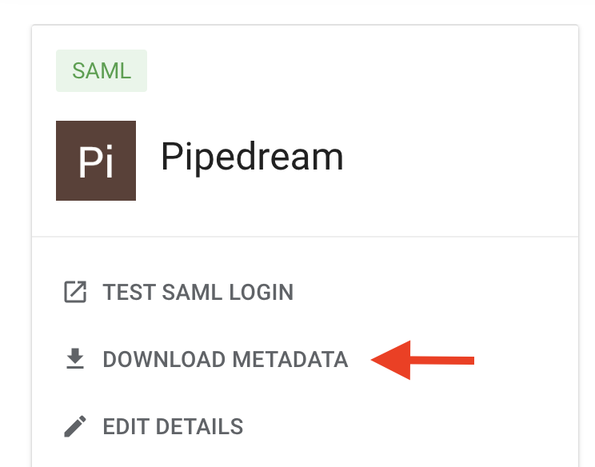Click the word SAML in the green badge
595x467 pixels.
[102, 71]
